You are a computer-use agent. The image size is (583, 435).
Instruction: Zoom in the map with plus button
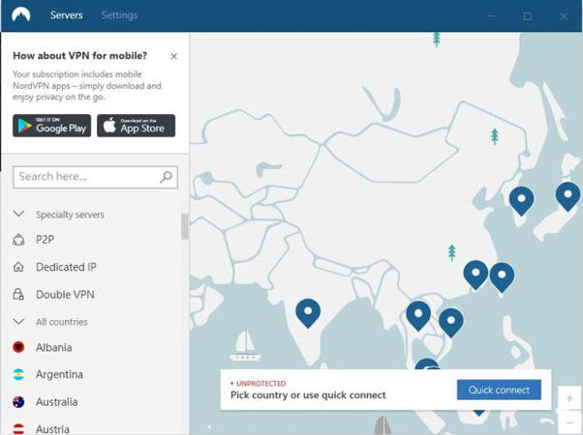coord(570,398)
